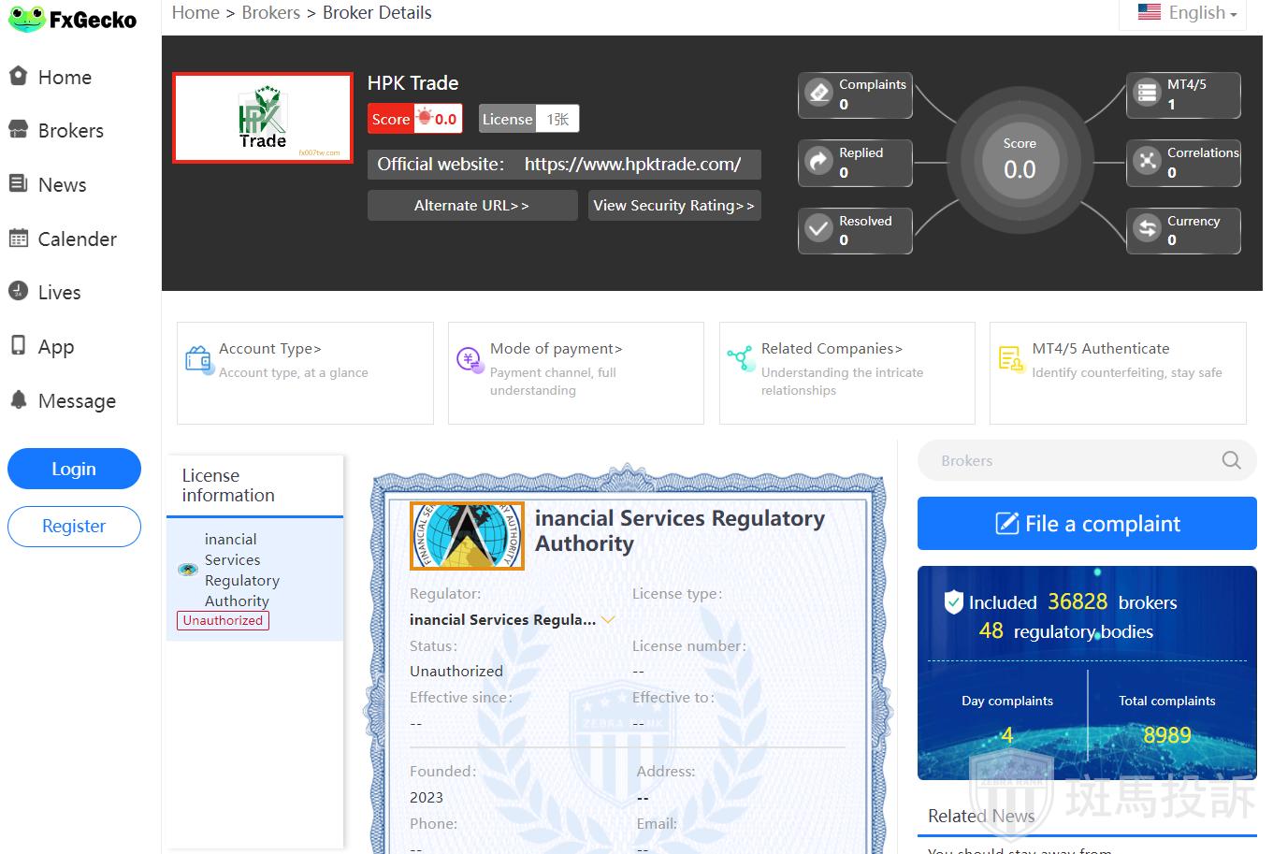
Task: Click the search magnifier icon
Action: 1231,460
